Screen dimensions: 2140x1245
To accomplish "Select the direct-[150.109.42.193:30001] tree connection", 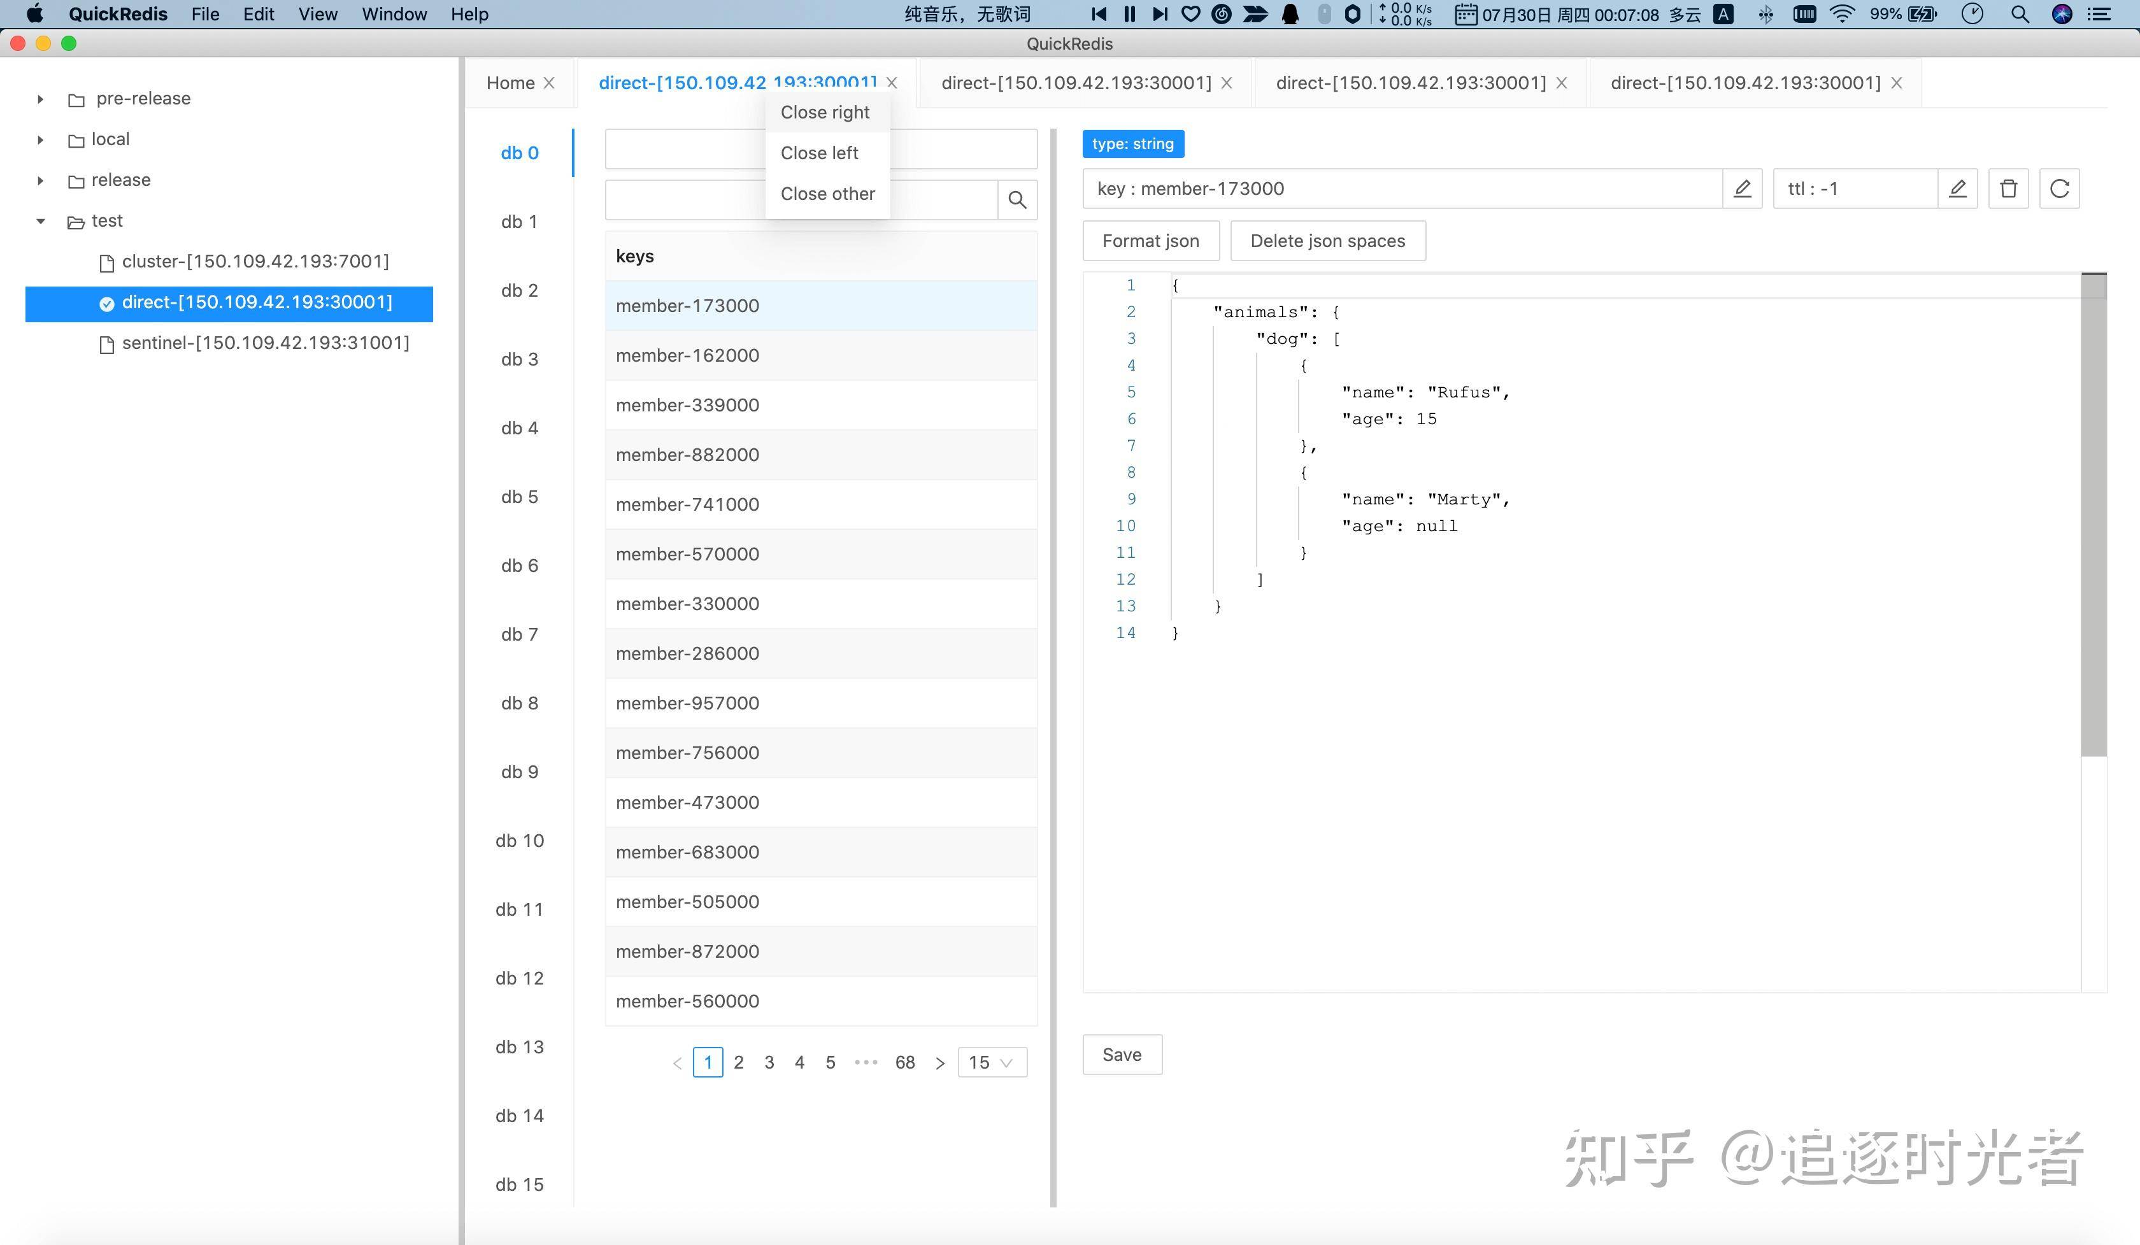I will coord(229,303).
